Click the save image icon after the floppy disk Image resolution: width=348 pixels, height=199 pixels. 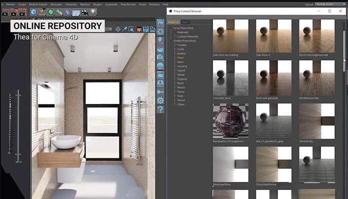(152, 29)
